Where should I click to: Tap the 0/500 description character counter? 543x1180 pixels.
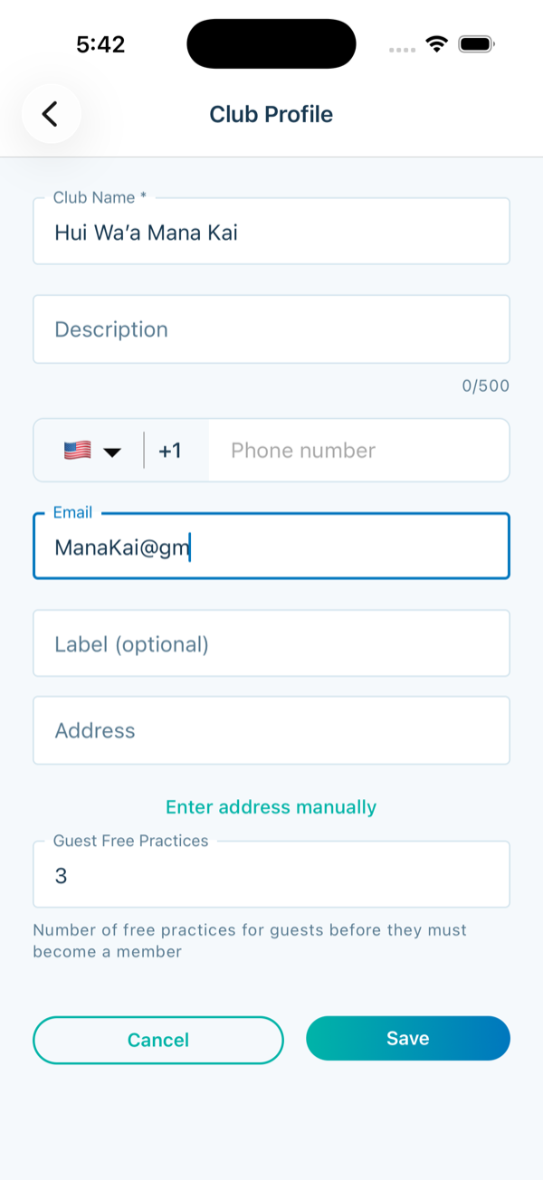[x=486, y=386]
